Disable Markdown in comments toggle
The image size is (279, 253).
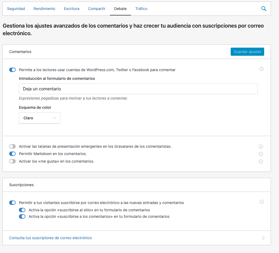tap(12, 154)
